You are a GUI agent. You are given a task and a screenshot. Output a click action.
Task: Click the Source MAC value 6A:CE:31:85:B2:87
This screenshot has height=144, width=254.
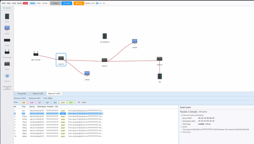(206, 118)
